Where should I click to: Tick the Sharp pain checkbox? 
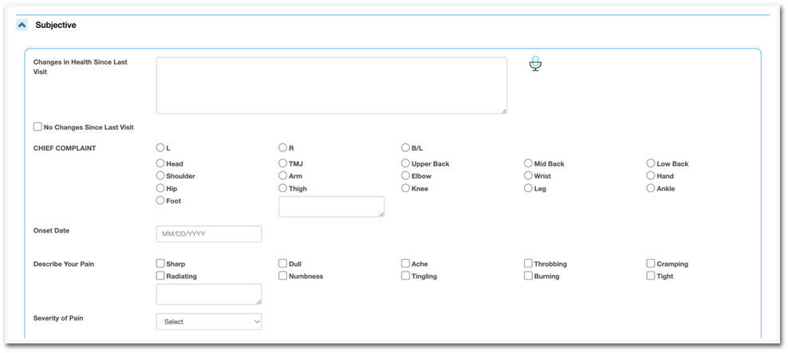tap(160, 264)
